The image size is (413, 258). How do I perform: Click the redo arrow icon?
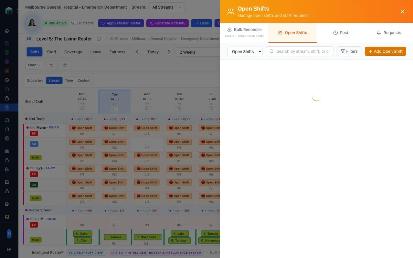tap(65, 65)
